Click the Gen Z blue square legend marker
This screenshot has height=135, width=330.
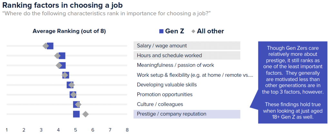[x=161, y=31]
